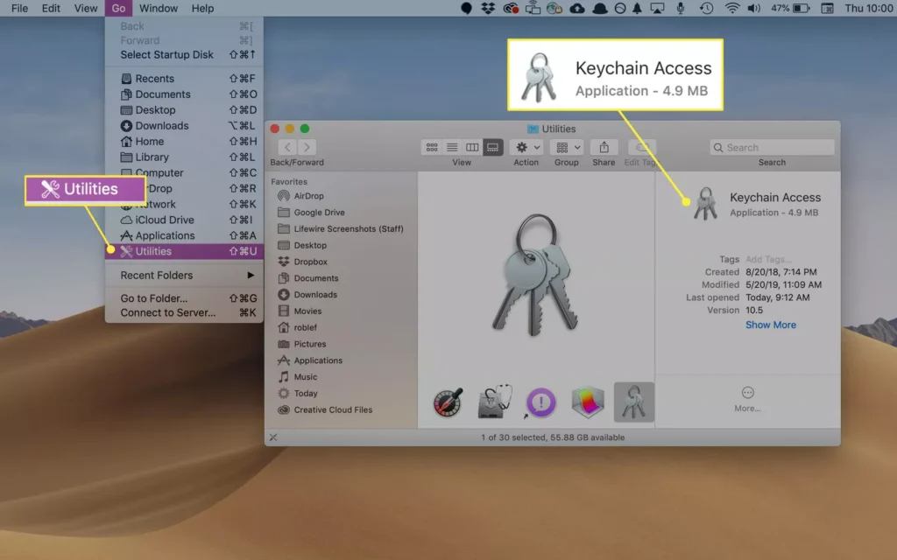Image resolution: width=897 pixels, height=560 pixels.
Task: Click the Show More link for Keychain Access
Action: click(x=769, y=325)
